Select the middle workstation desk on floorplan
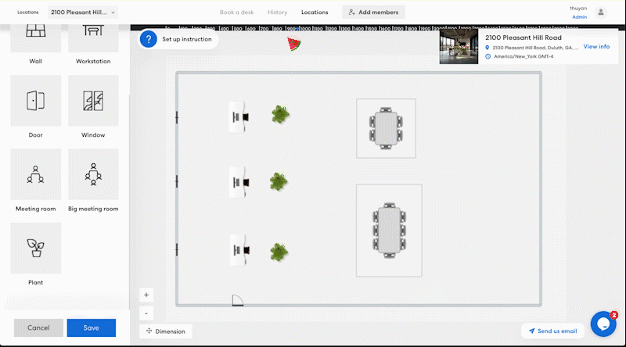The image size is (626, 347). tap(239, 182)
